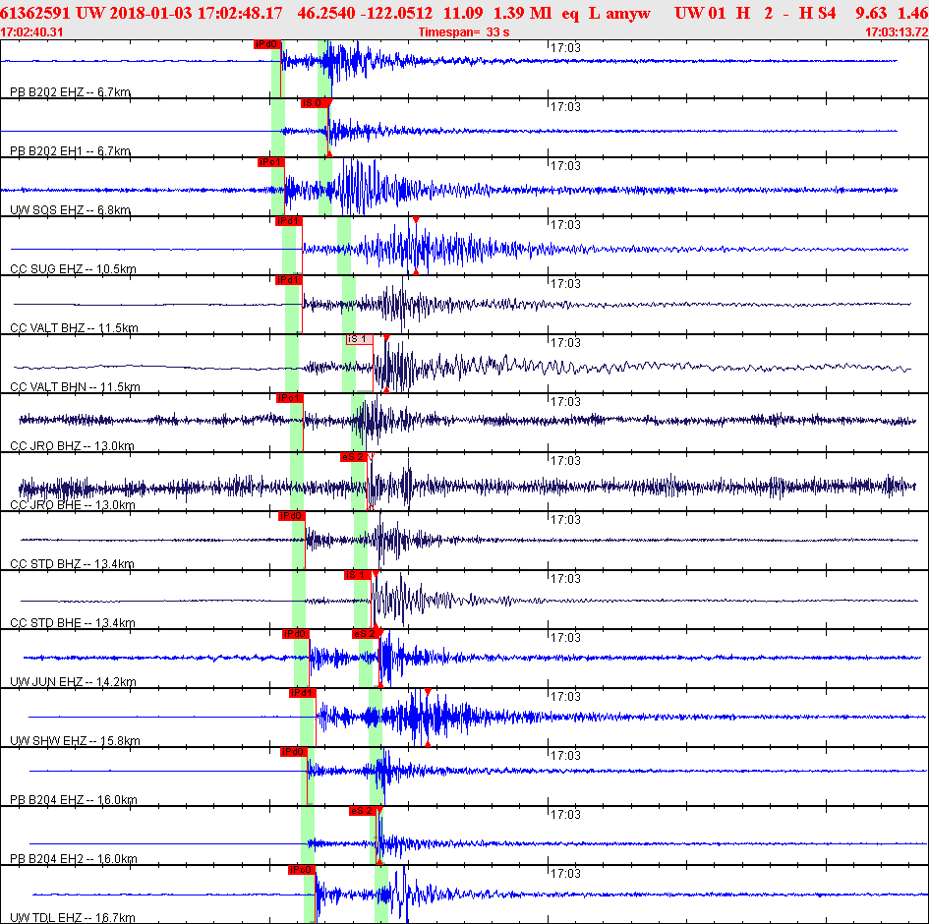Select the CC VALT BHZ channel label
929x924 pixels.
74,327
